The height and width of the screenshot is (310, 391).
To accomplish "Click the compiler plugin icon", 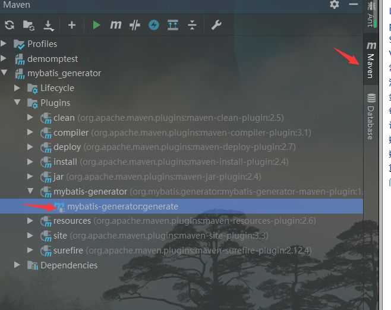I will [x=46, y=133].
